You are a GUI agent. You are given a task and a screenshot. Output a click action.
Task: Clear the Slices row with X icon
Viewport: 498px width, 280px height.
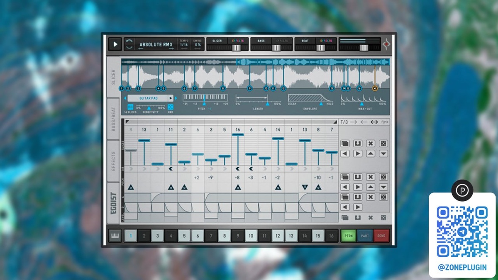click(371, 144)
